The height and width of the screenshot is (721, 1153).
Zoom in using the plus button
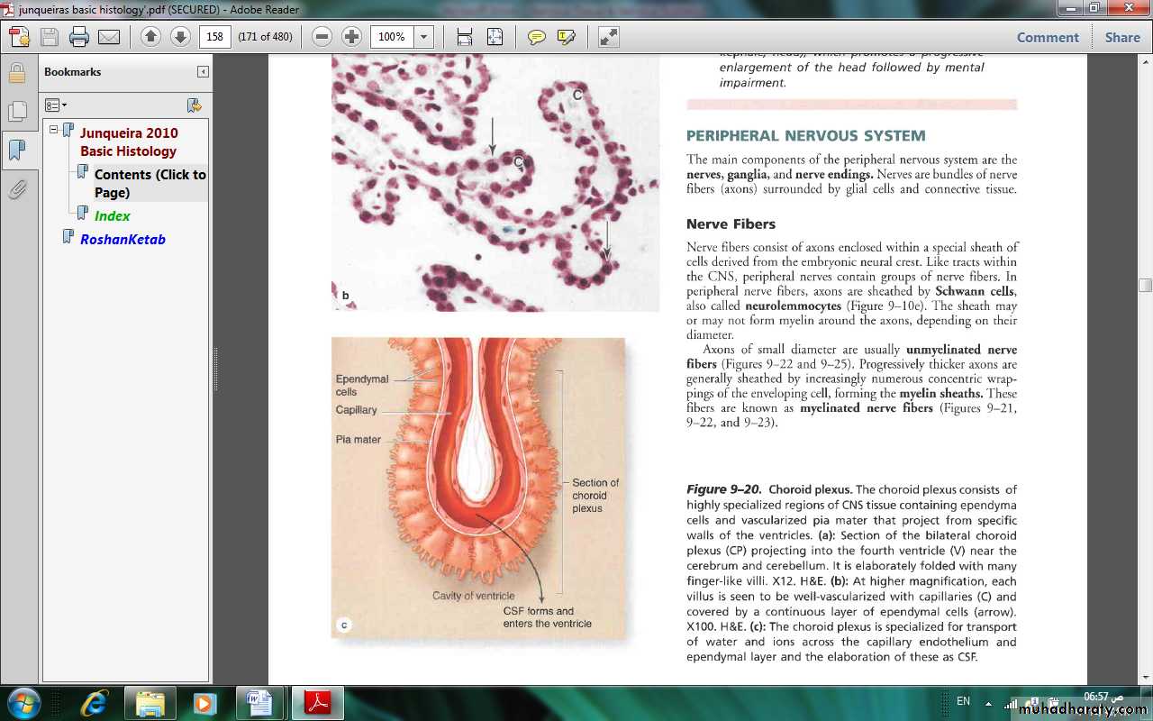tap(351, 37)
